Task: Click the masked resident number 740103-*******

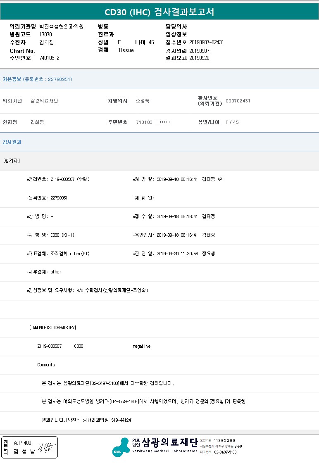Action: pyautogui.click(x=153, y=123)
